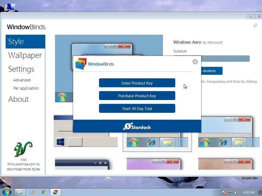Open the Wallpaper section
This screenshot has height=196, width=262.
[x=25, y=55]
